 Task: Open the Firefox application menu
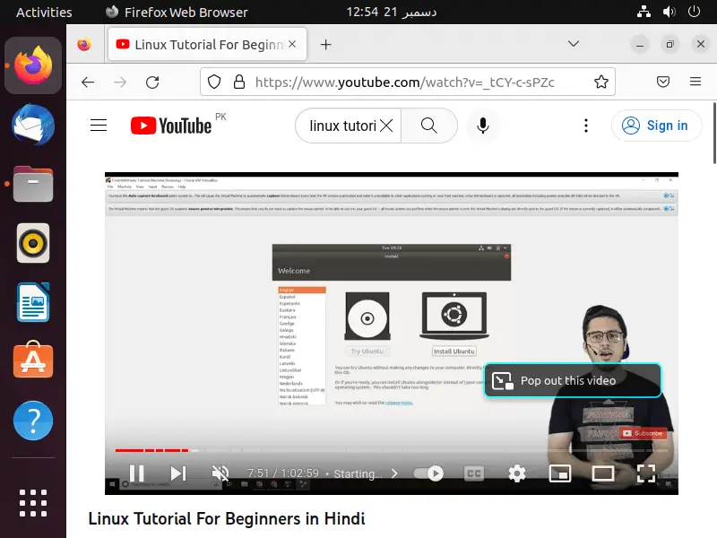click(x=695, y=82)
